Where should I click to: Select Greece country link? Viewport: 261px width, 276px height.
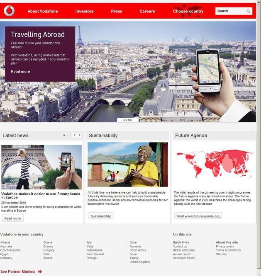pos(48,246)
